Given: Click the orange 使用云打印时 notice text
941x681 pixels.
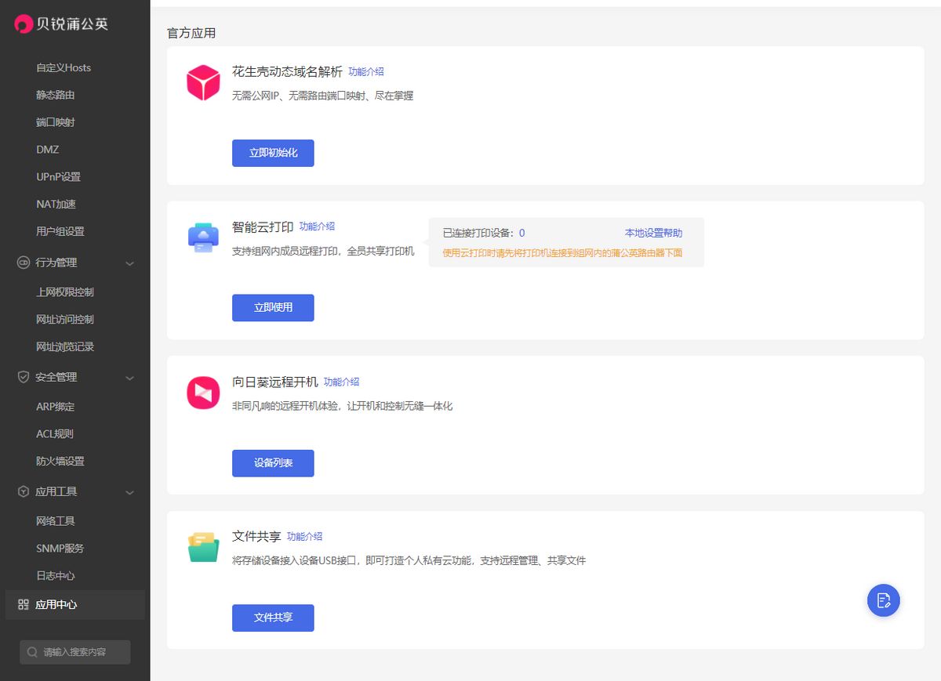Looking at the screenshot, I should 562,252.
